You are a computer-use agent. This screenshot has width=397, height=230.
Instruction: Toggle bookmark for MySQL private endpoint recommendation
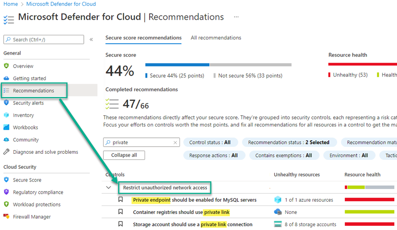pyautogui.click(x=121, y=200)
